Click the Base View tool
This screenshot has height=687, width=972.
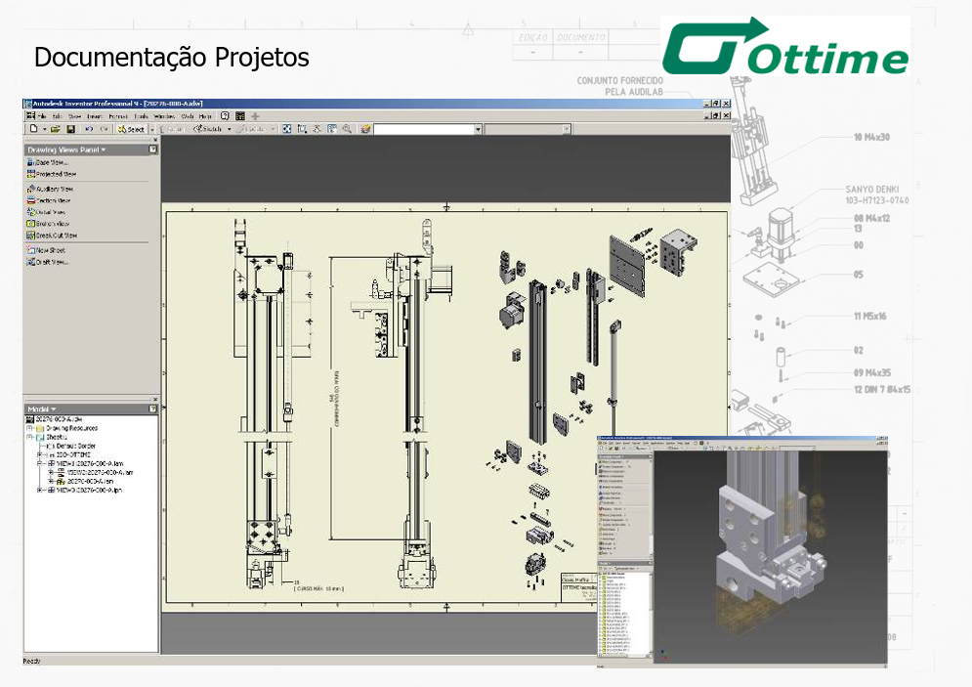[x=51, y=162]
